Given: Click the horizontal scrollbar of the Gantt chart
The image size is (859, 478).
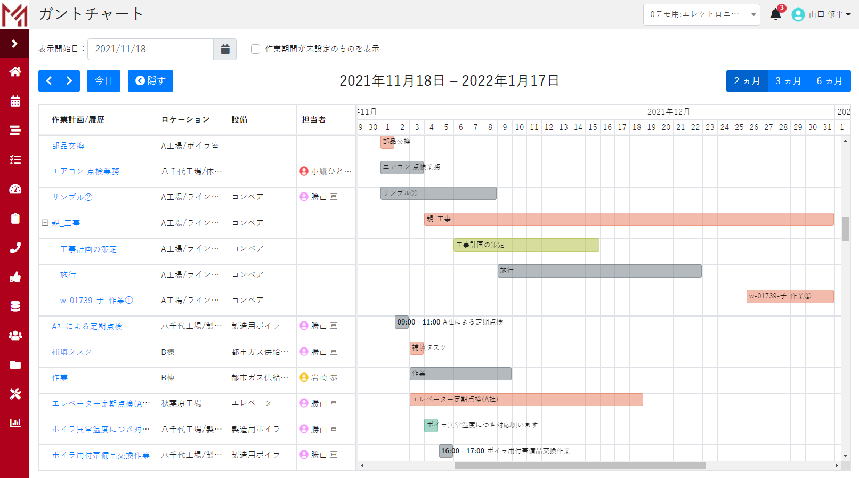Looking at the screenshot, I should [579, 465].
